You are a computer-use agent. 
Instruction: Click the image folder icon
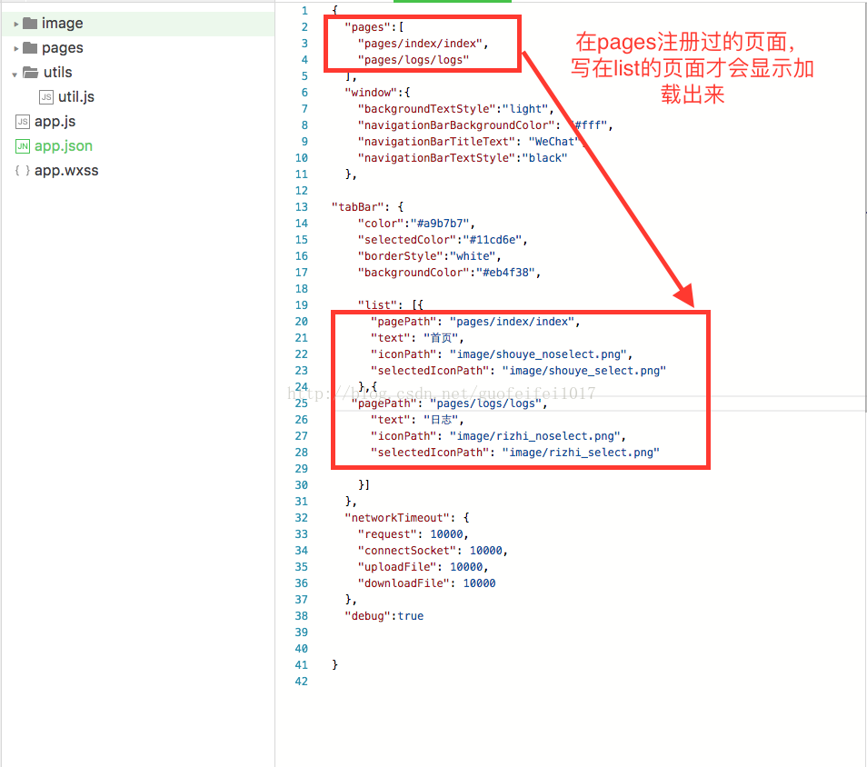tap(30, 24)
